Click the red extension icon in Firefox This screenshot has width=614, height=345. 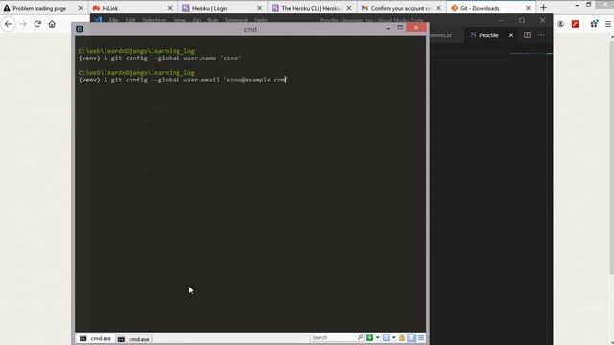(x=576, y=24)
